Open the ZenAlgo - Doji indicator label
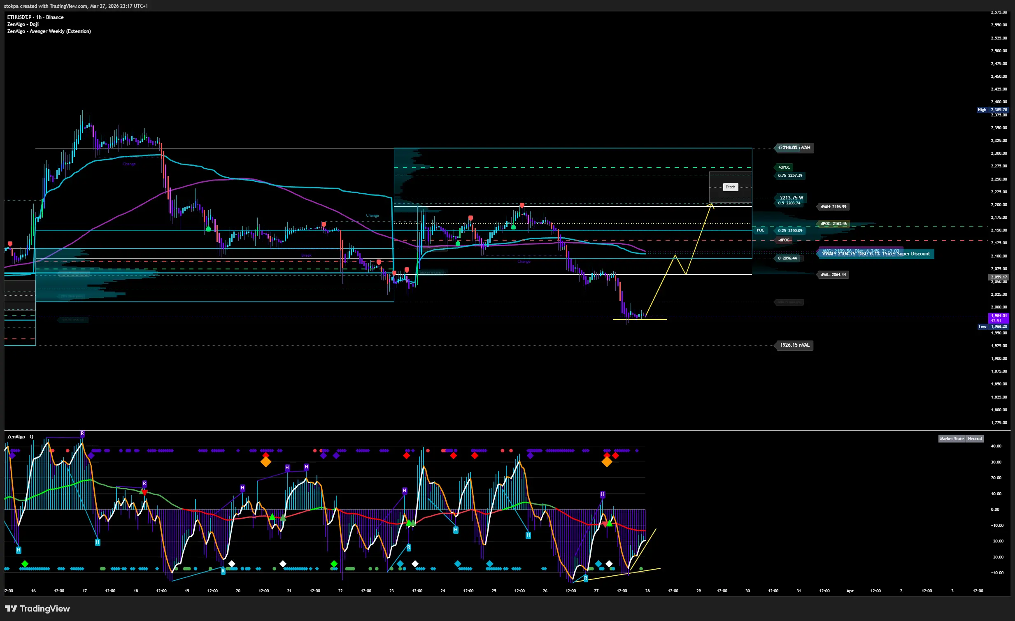This screenshot has width=1015, height=621. tap(23, 24)
